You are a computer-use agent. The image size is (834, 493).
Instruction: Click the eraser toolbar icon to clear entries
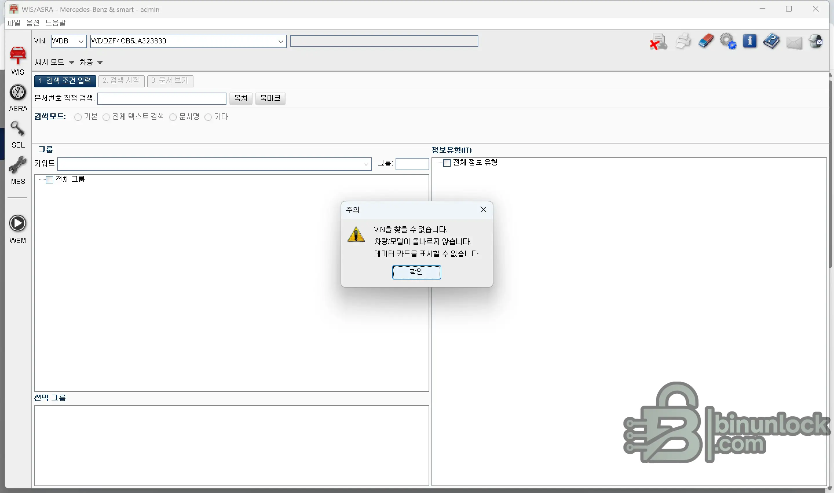706,41
